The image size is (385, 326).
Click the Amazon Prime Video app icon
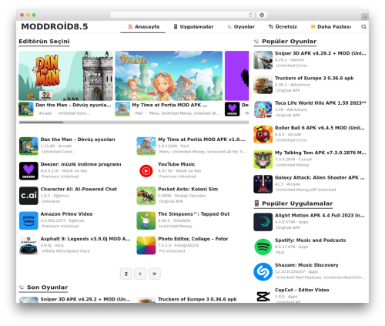click(28, 220)
